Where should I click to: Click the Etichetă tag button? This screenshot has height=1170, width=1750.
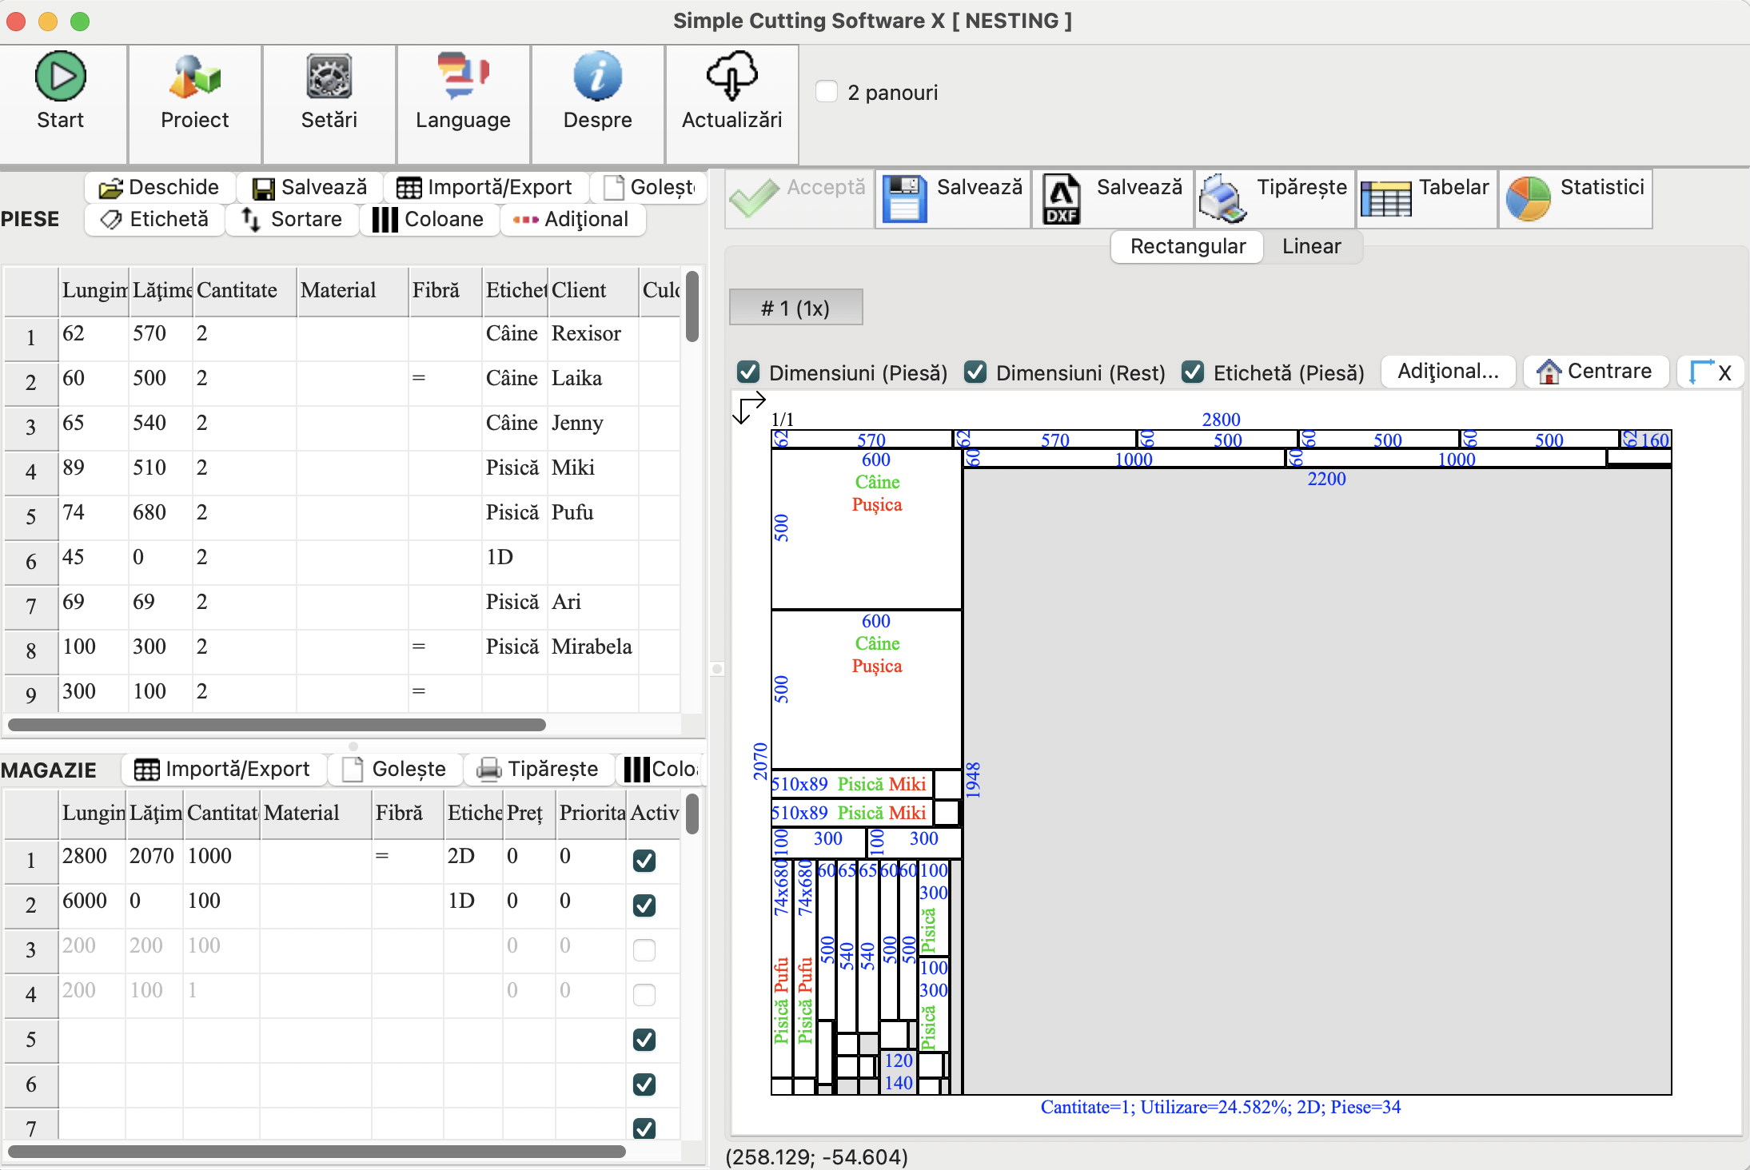[154, 219]
